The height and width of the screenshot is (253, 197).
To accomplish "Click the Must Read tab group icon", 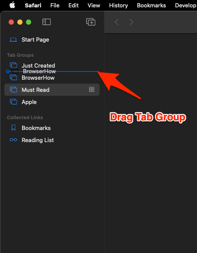I will (13, 90).
